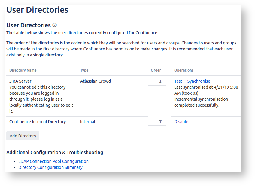The image size is (255, 186).
Task: Click Additional Configuration & Troubleshooting heading
Action: pyautogui.click(x=54, y=152)
